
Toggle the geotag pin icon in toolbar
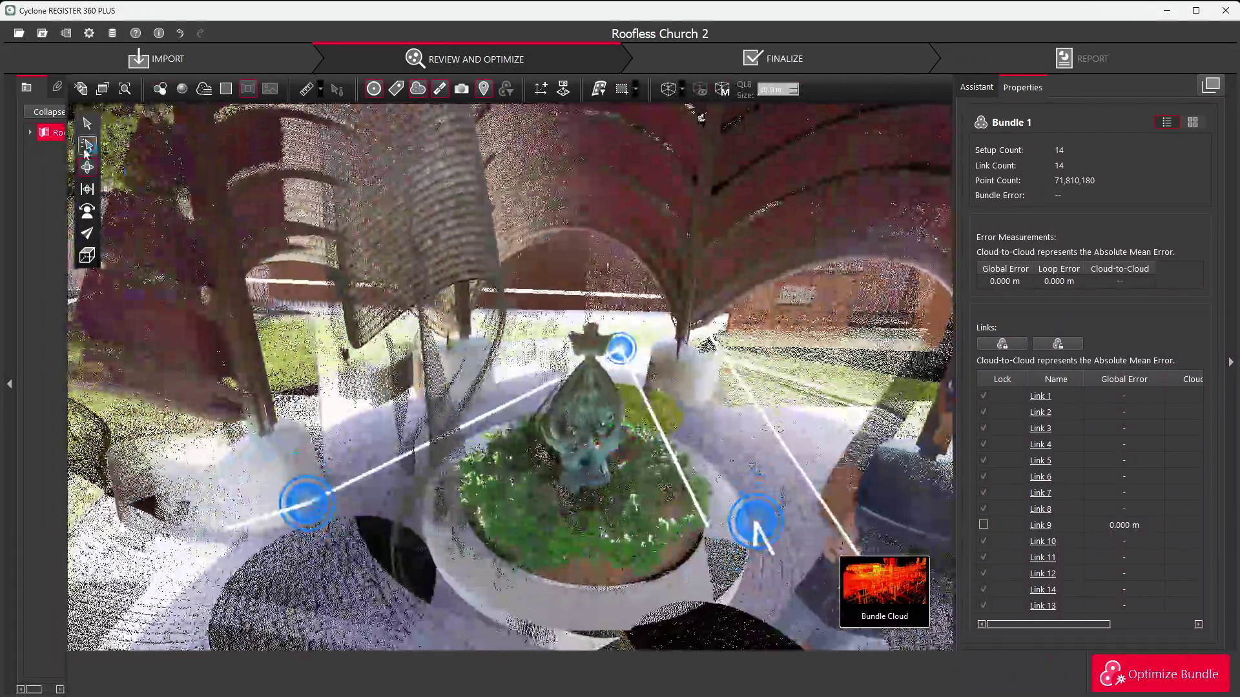[x=484, y=89]
